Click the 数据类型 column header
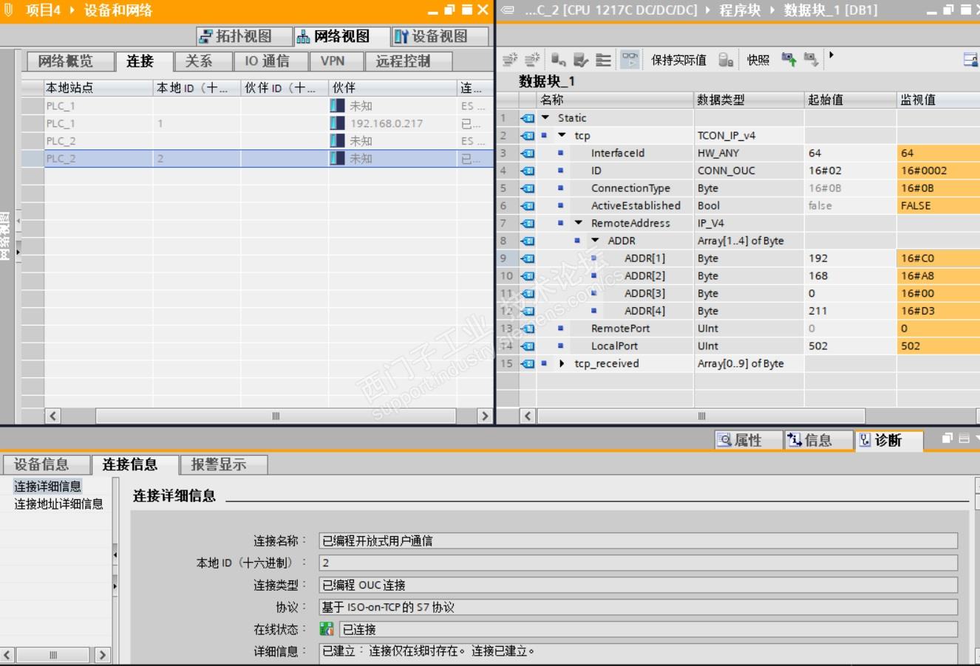 (x=749, y=100)
